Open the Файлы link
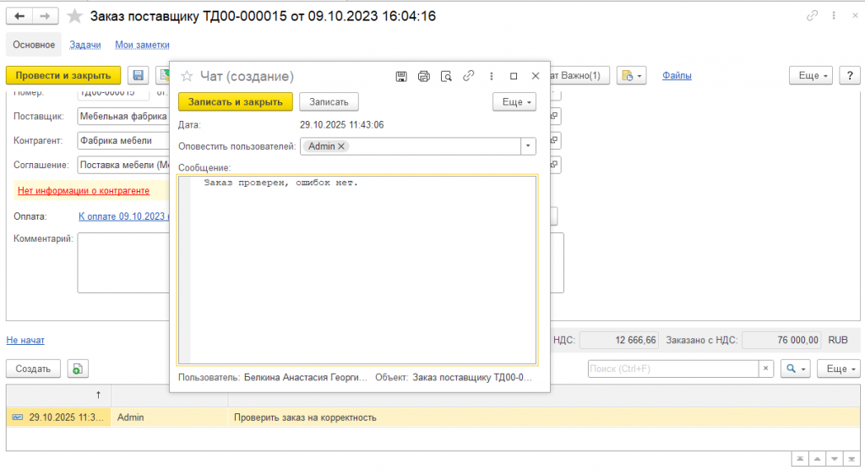Viewport: 865px width, 475px height. pyautogui.click(x=677, y=75)
